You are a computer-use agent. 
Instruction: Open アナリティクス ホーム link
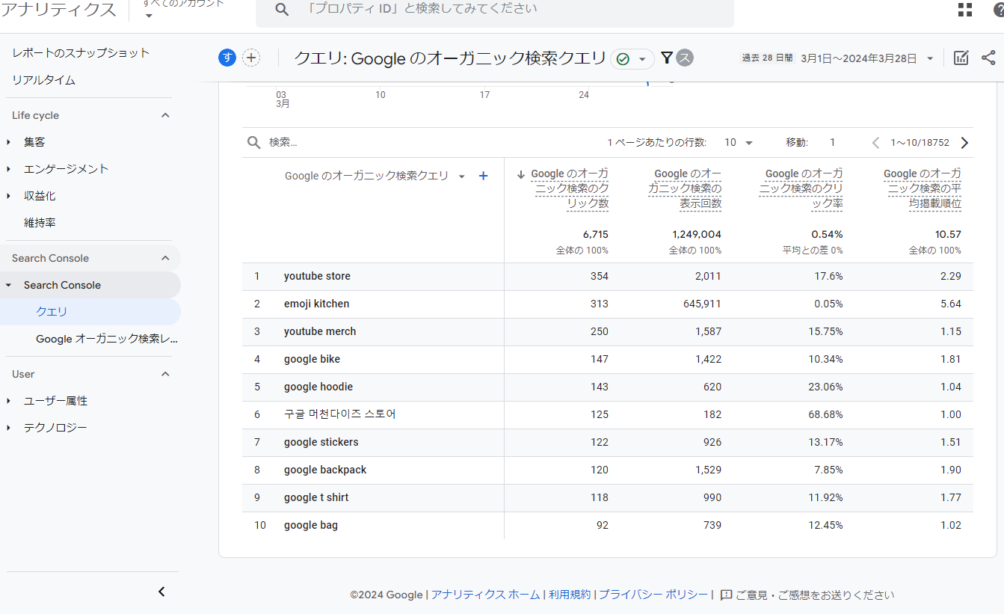click(x=485, y=595)
